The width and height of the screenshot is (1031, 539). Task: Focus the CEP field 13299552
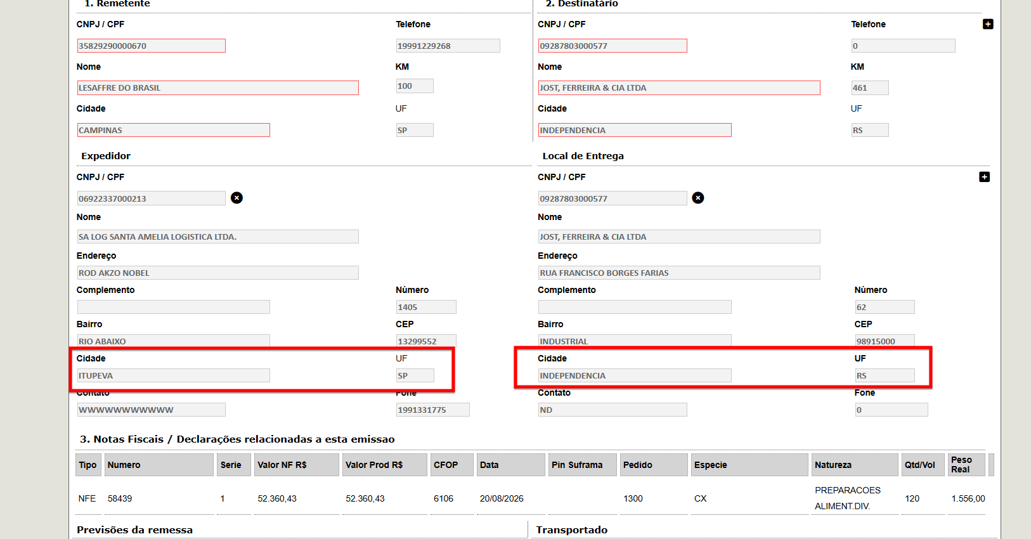pos(426,341)
